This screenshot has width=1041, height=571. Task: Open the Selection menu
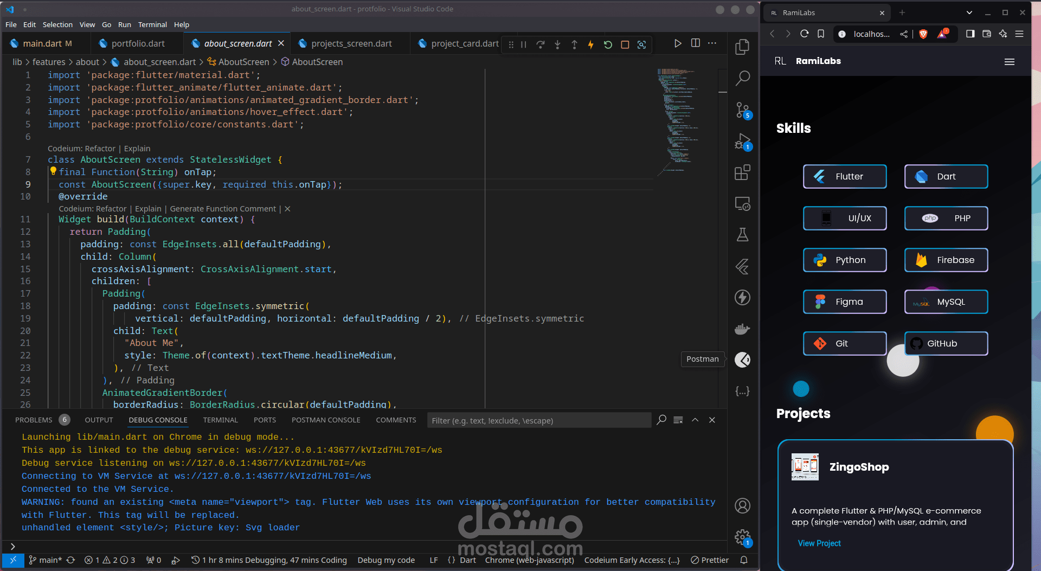[57, 24]
